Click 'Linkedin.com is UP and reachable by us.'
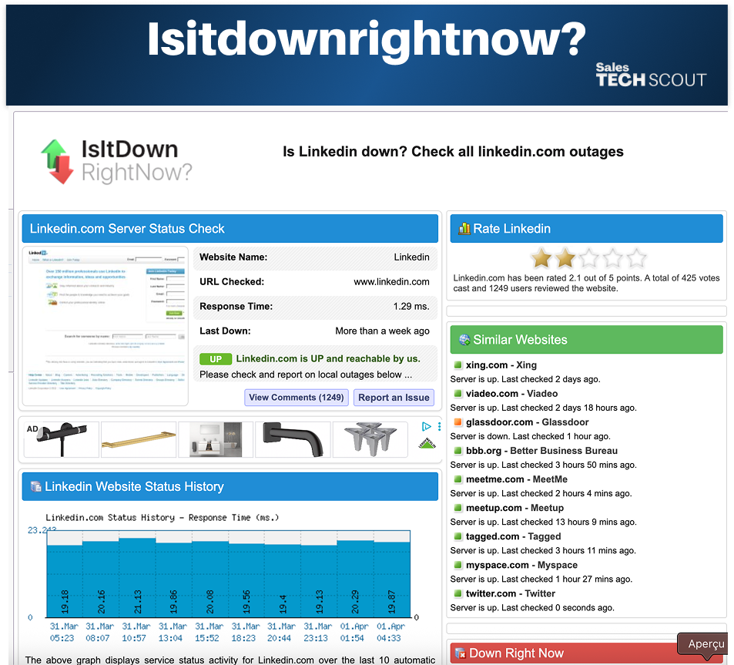The width and height of the screenshot is (734, 665). point(328,359)
